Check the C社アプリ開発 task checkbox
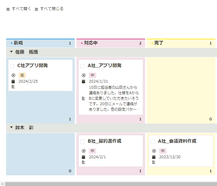The height and width of the screenshot is (186, 217). click(x=12, y=66)
